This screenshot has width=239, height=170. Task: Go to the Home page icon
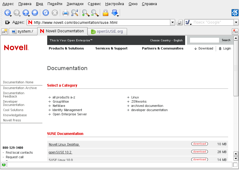(35, 13)
